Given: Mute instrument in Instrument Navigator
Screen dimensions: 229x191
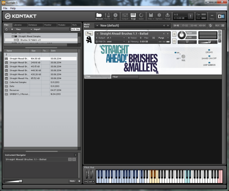Looking at the screenshot, I should (x=74, y=159).
